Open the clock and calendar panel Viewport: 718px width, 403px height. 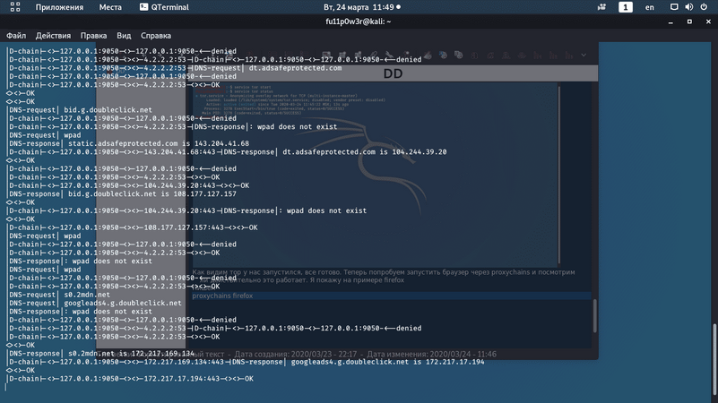[359, 7]
